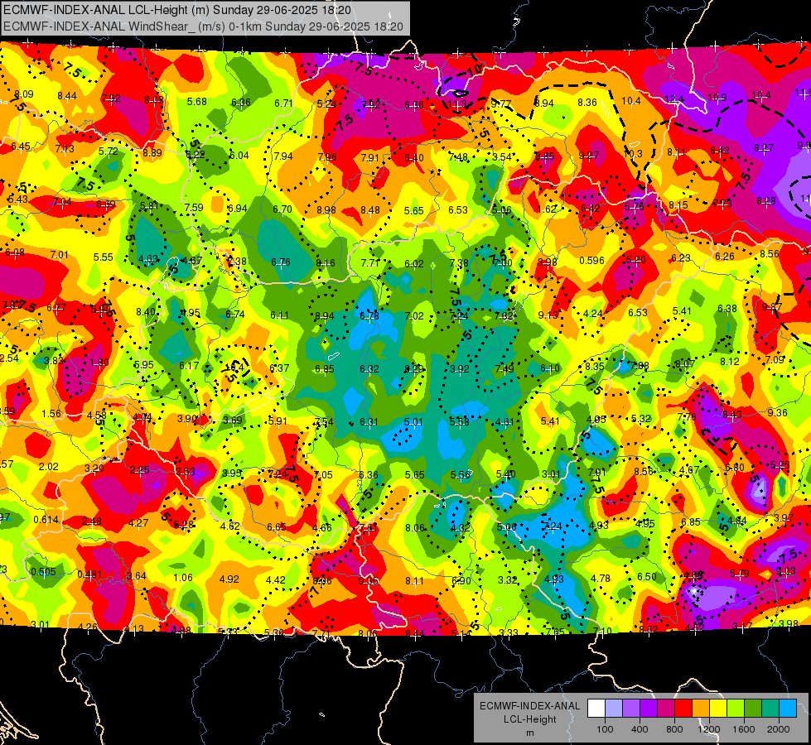Click the wind shear value 6.90

click(461, 581)
